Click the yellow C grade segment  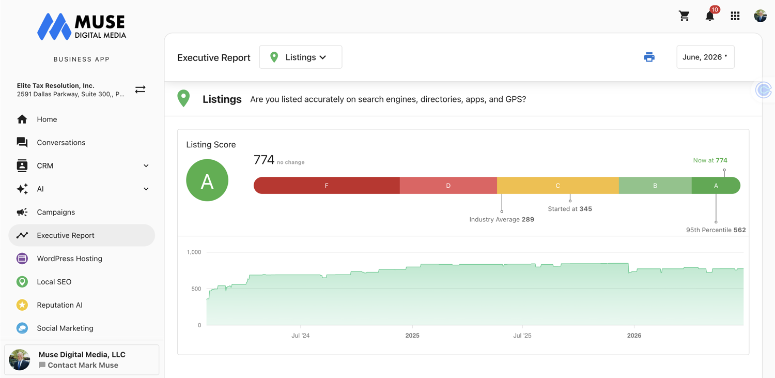558,186
